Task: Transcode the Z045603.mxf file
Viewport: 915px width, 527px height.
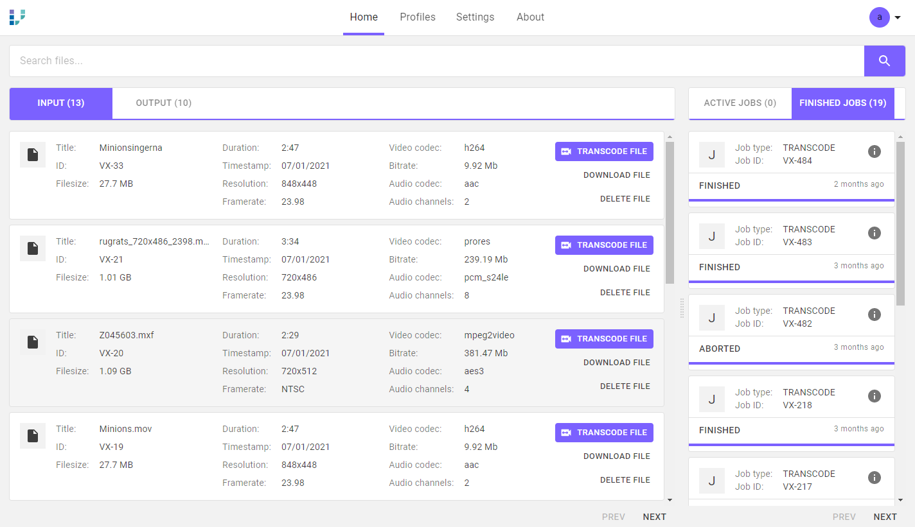Action: 604,338
